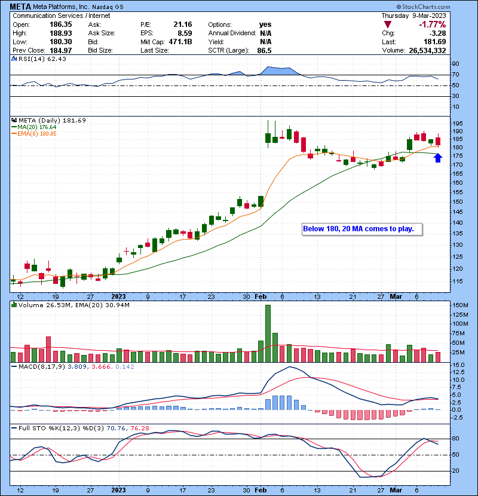The width and height of the screenshot is (478, 496).
Task: Click the RSI(14) 62.43 label
Action: 42,59
